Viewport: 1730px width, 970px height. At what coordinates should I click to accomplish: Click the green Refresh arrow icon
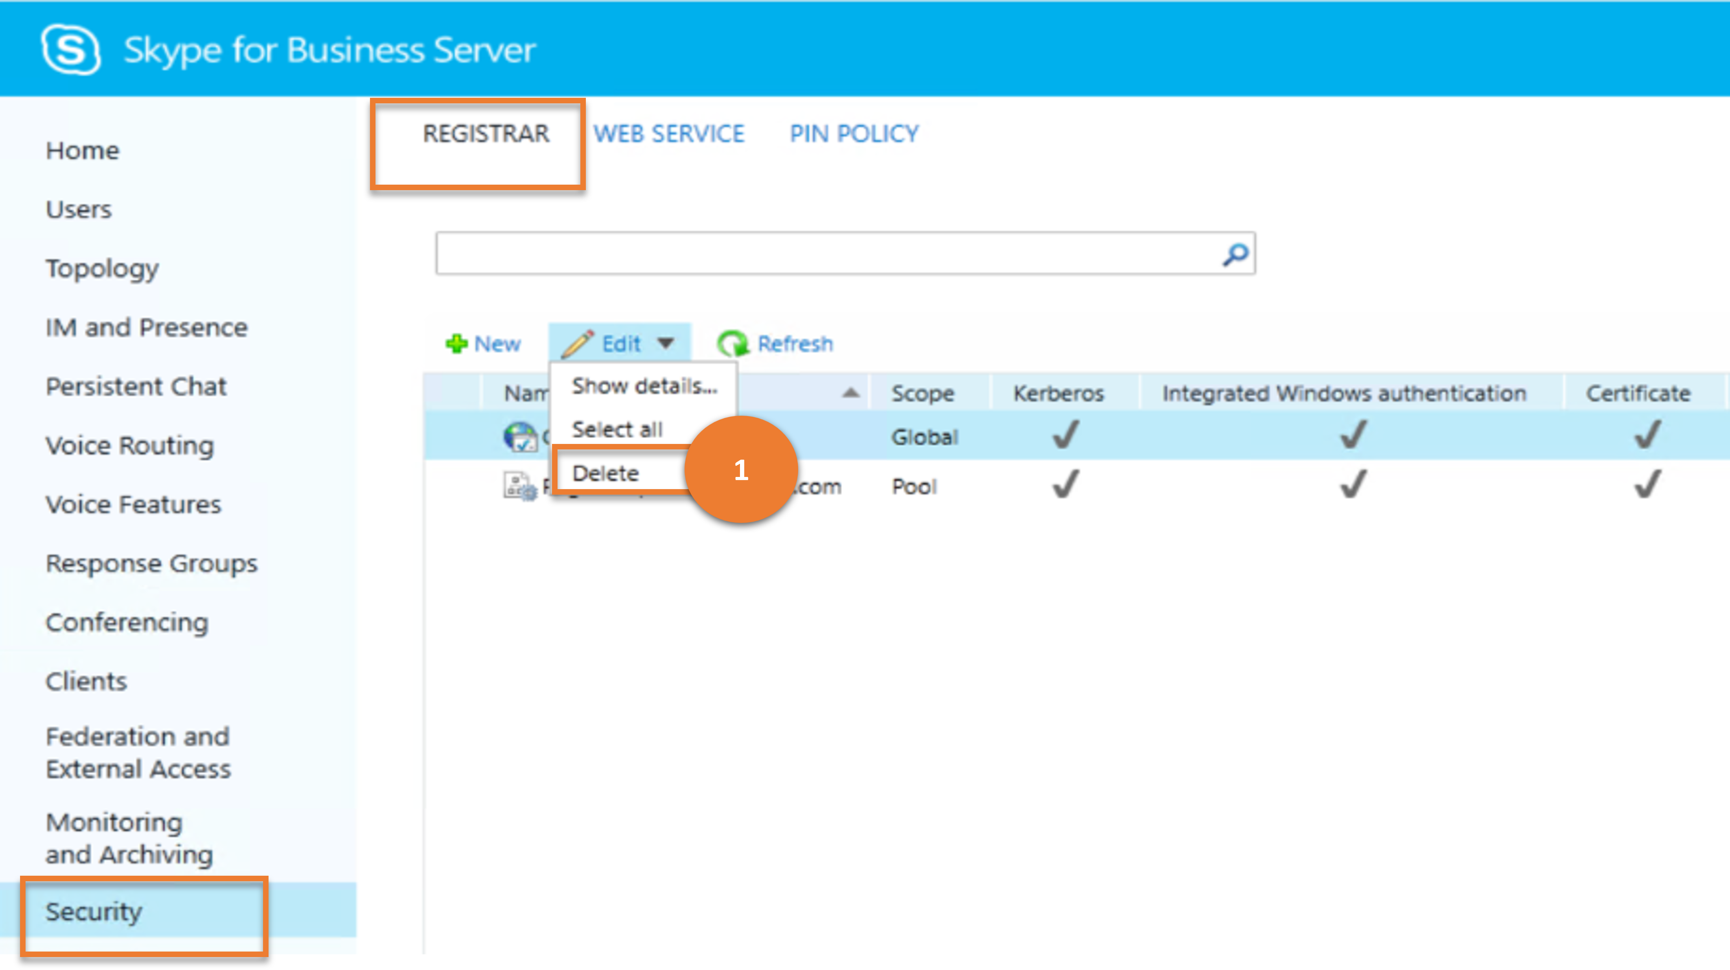[733, 344]
